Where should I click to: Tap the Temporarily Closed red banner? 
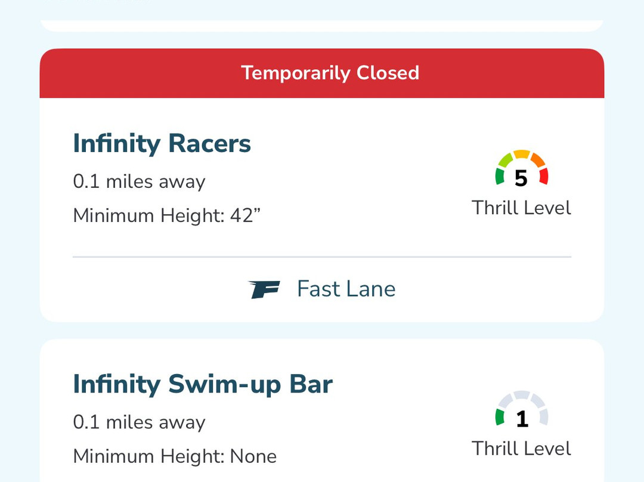pyautogui.click(x=322, y=73)
